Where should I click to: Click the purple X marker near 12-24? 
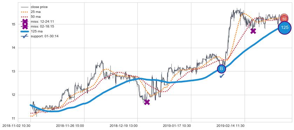point(147,102)
